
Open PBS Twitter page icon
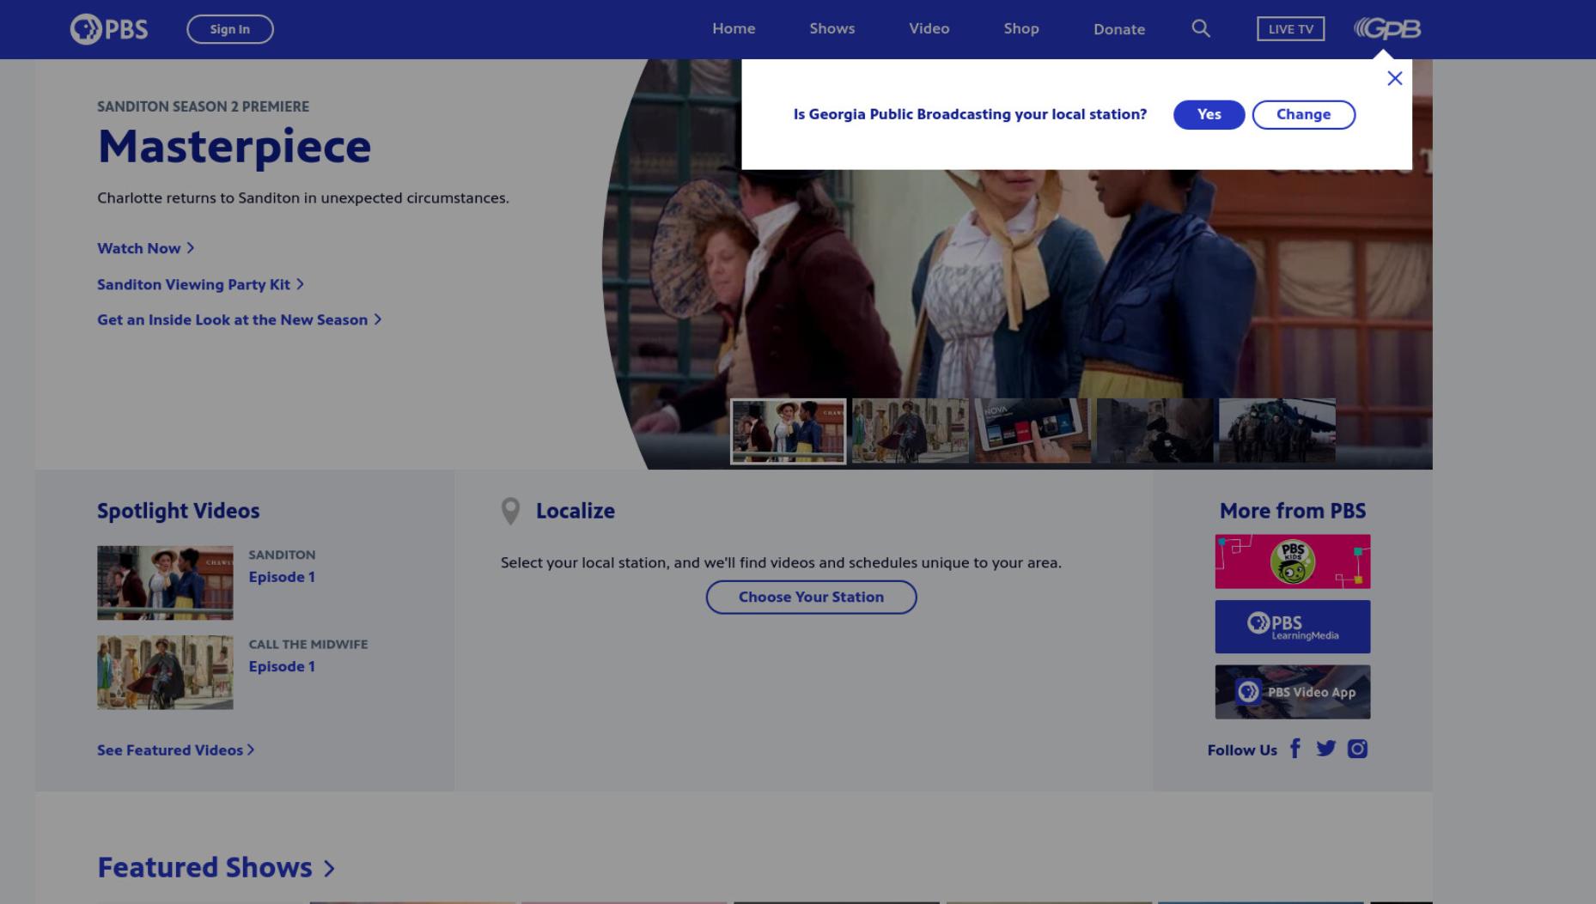pyautogui.click(x=1325, y=749)
